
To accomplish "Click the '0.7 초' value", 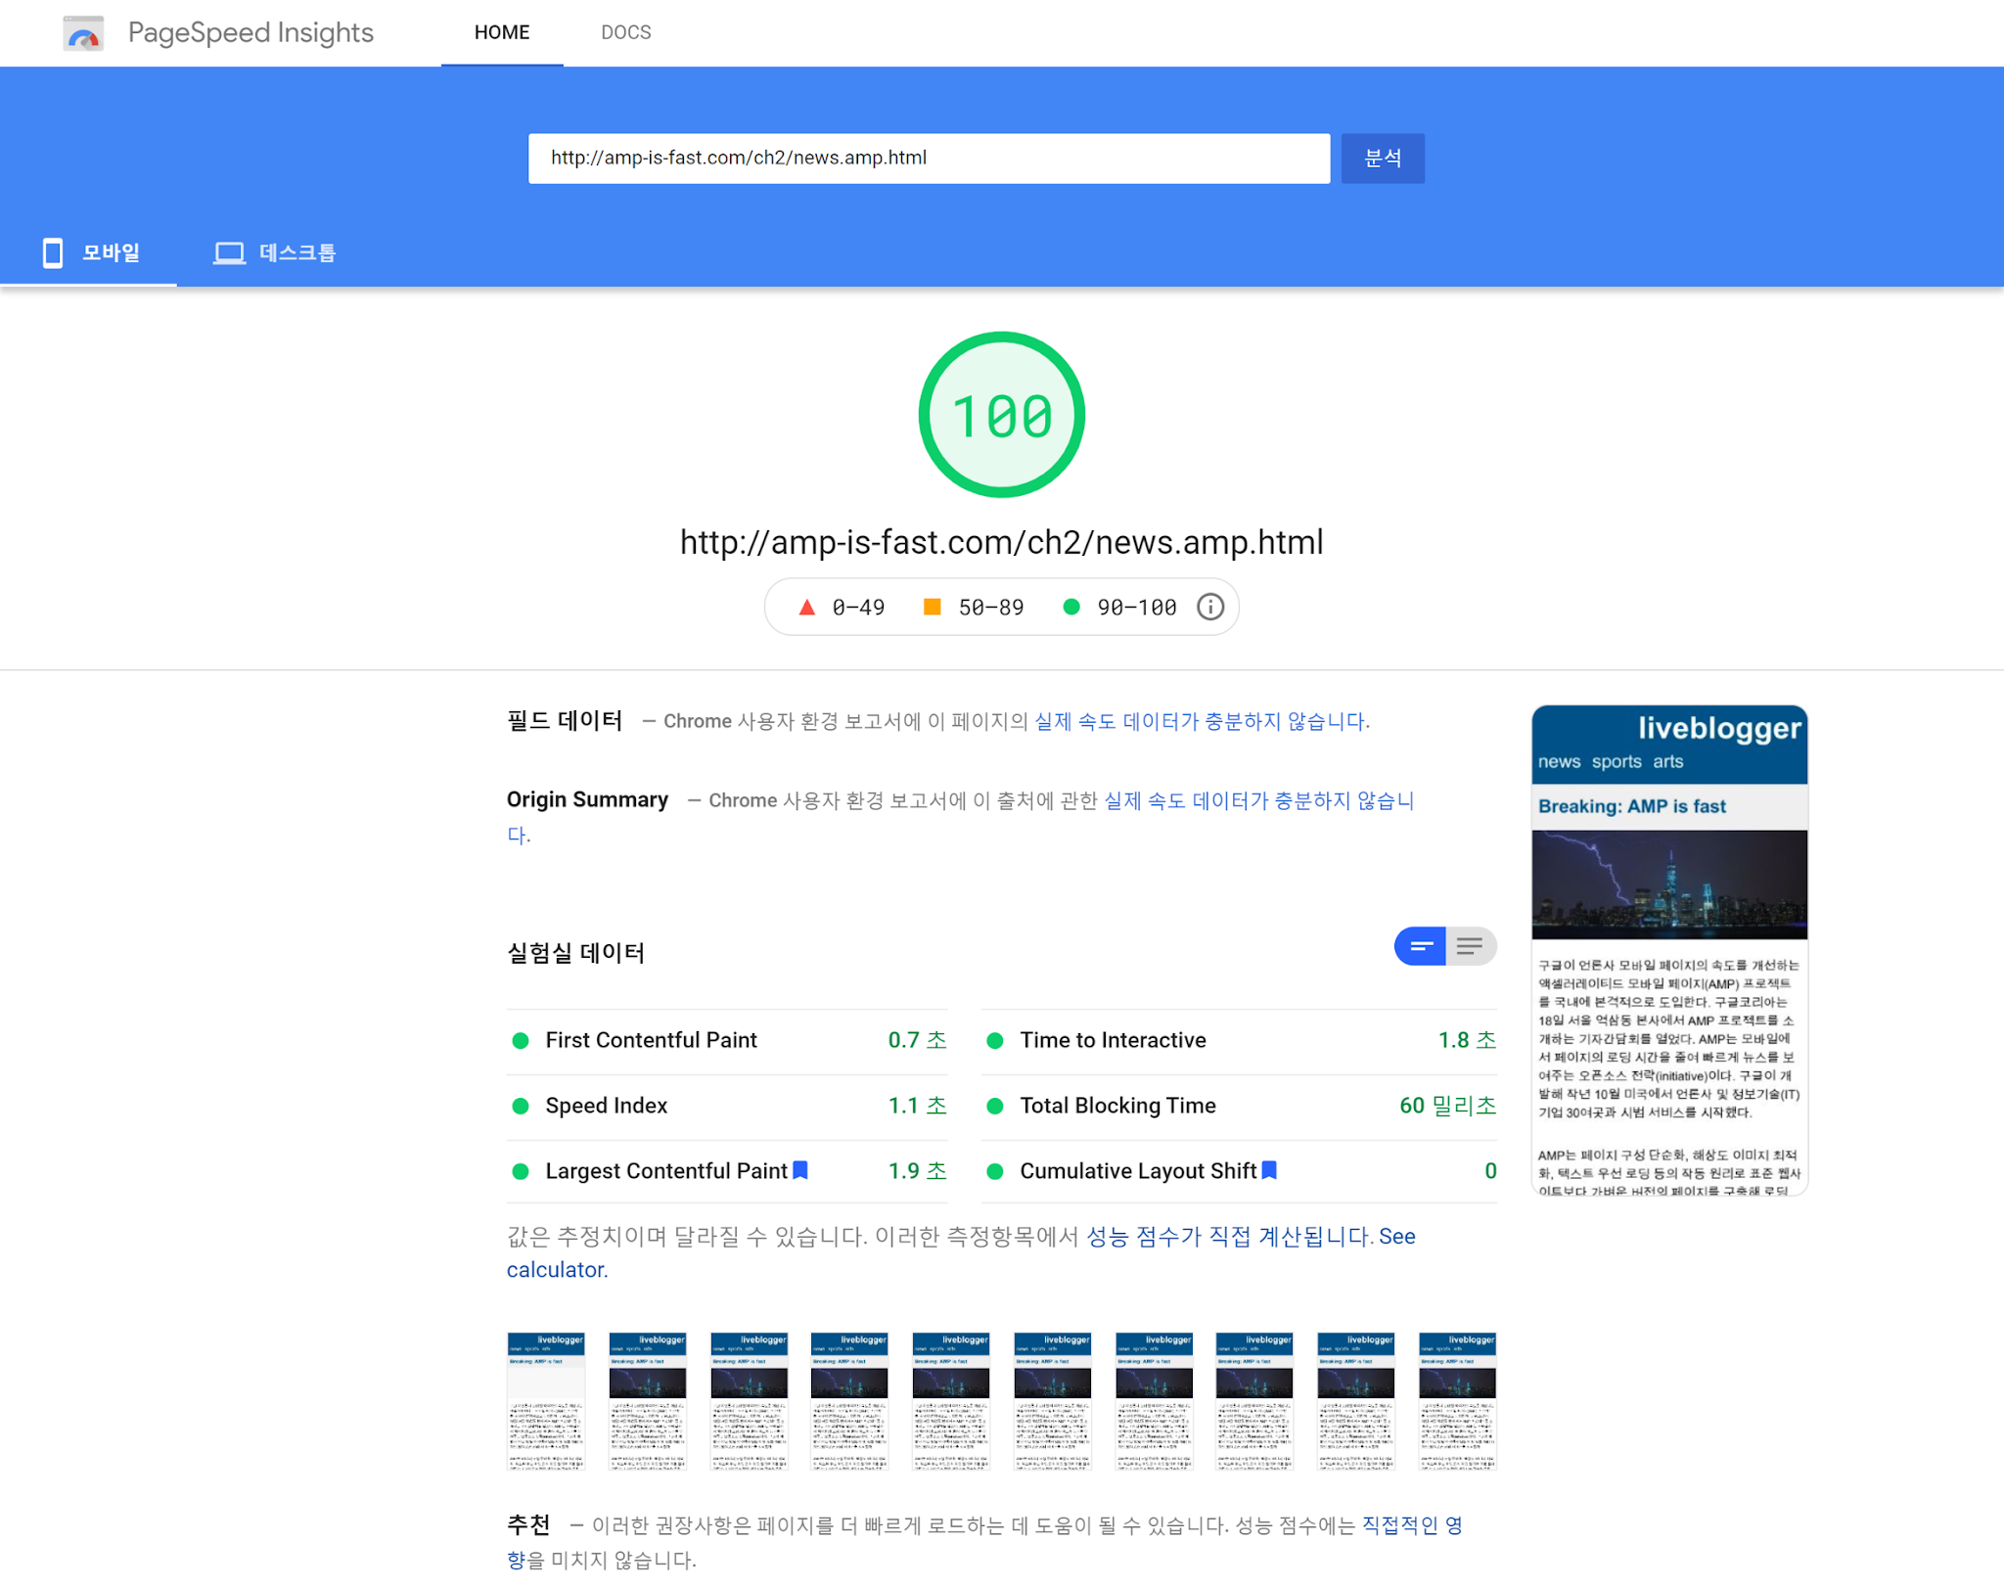I will tap(917, 1040).
